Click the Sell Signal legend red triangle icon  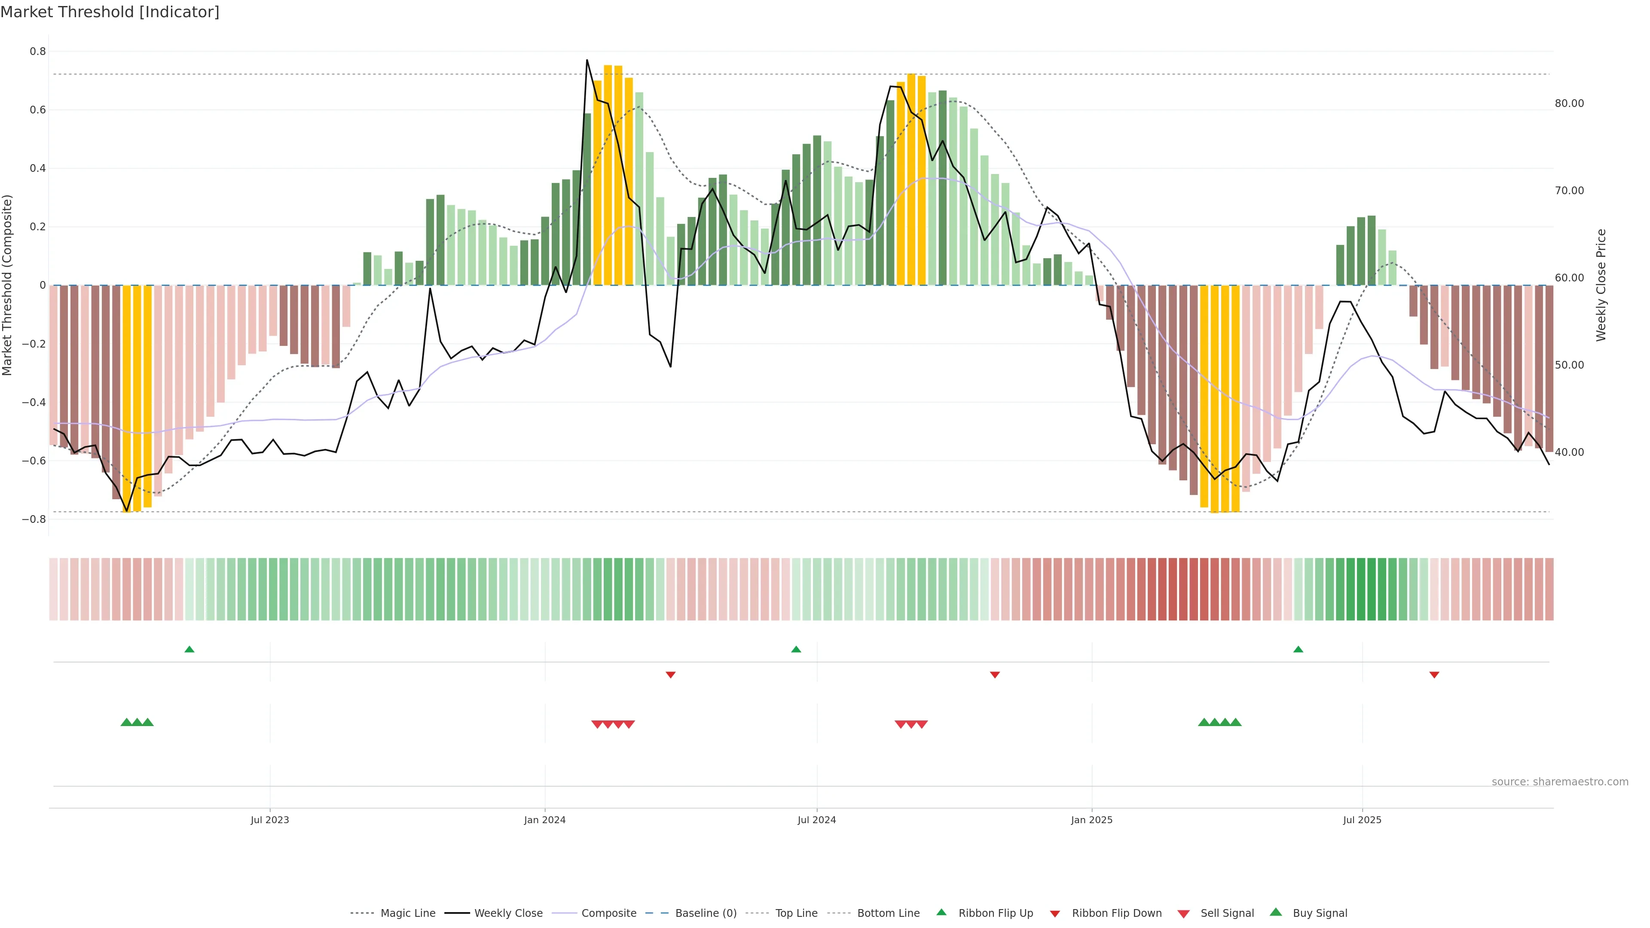(1183, 914)
